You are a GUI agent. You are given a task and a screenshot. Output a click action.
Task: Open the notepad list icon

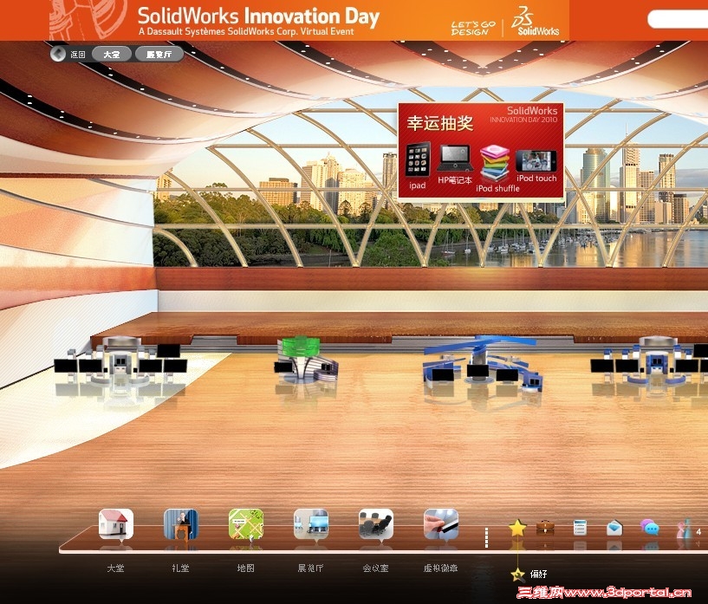click(x=580, y=528)
